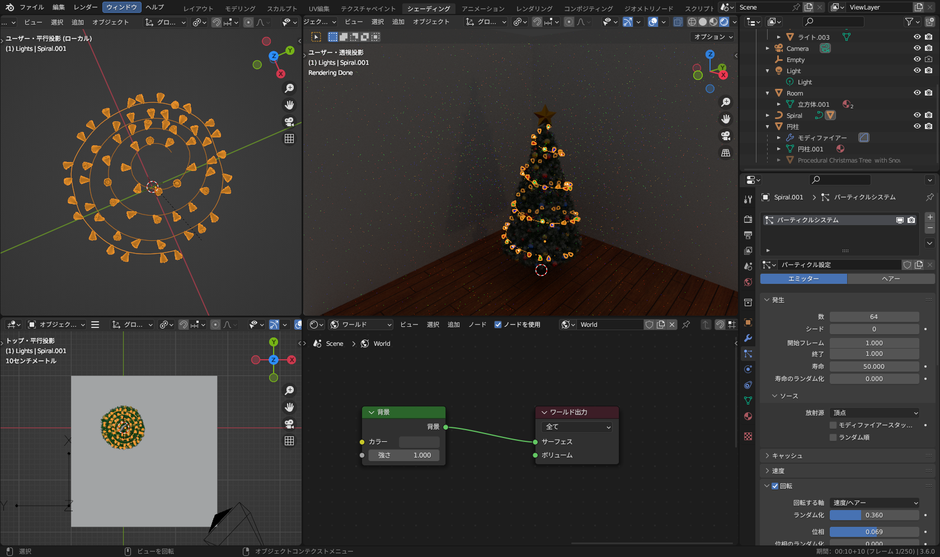Hide the Empty object in viewport
The image size is (940, 557).
point(917,59)
